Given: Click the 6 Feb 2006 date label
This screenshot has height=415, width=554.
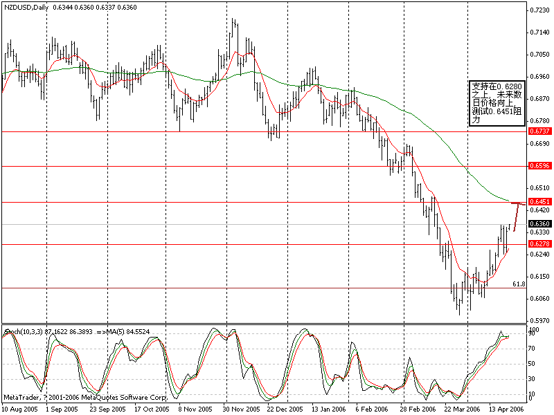Looking at the screenshot, I should (372, 409).
